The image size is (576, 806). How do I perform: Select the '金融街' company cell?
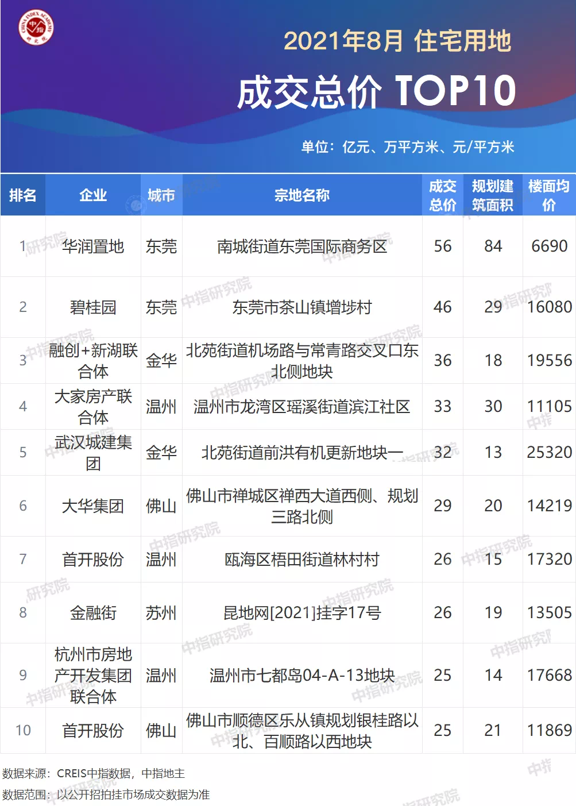pyautogui.click(x=93, y=613)
